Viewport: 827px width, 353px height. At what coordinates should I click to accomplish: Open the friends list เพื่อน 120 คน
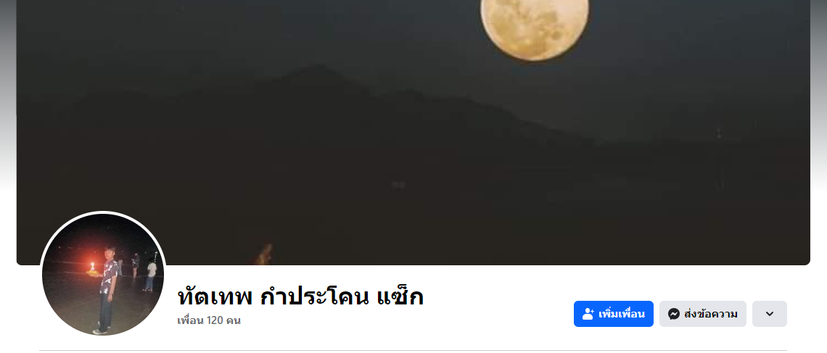(209, 320)
